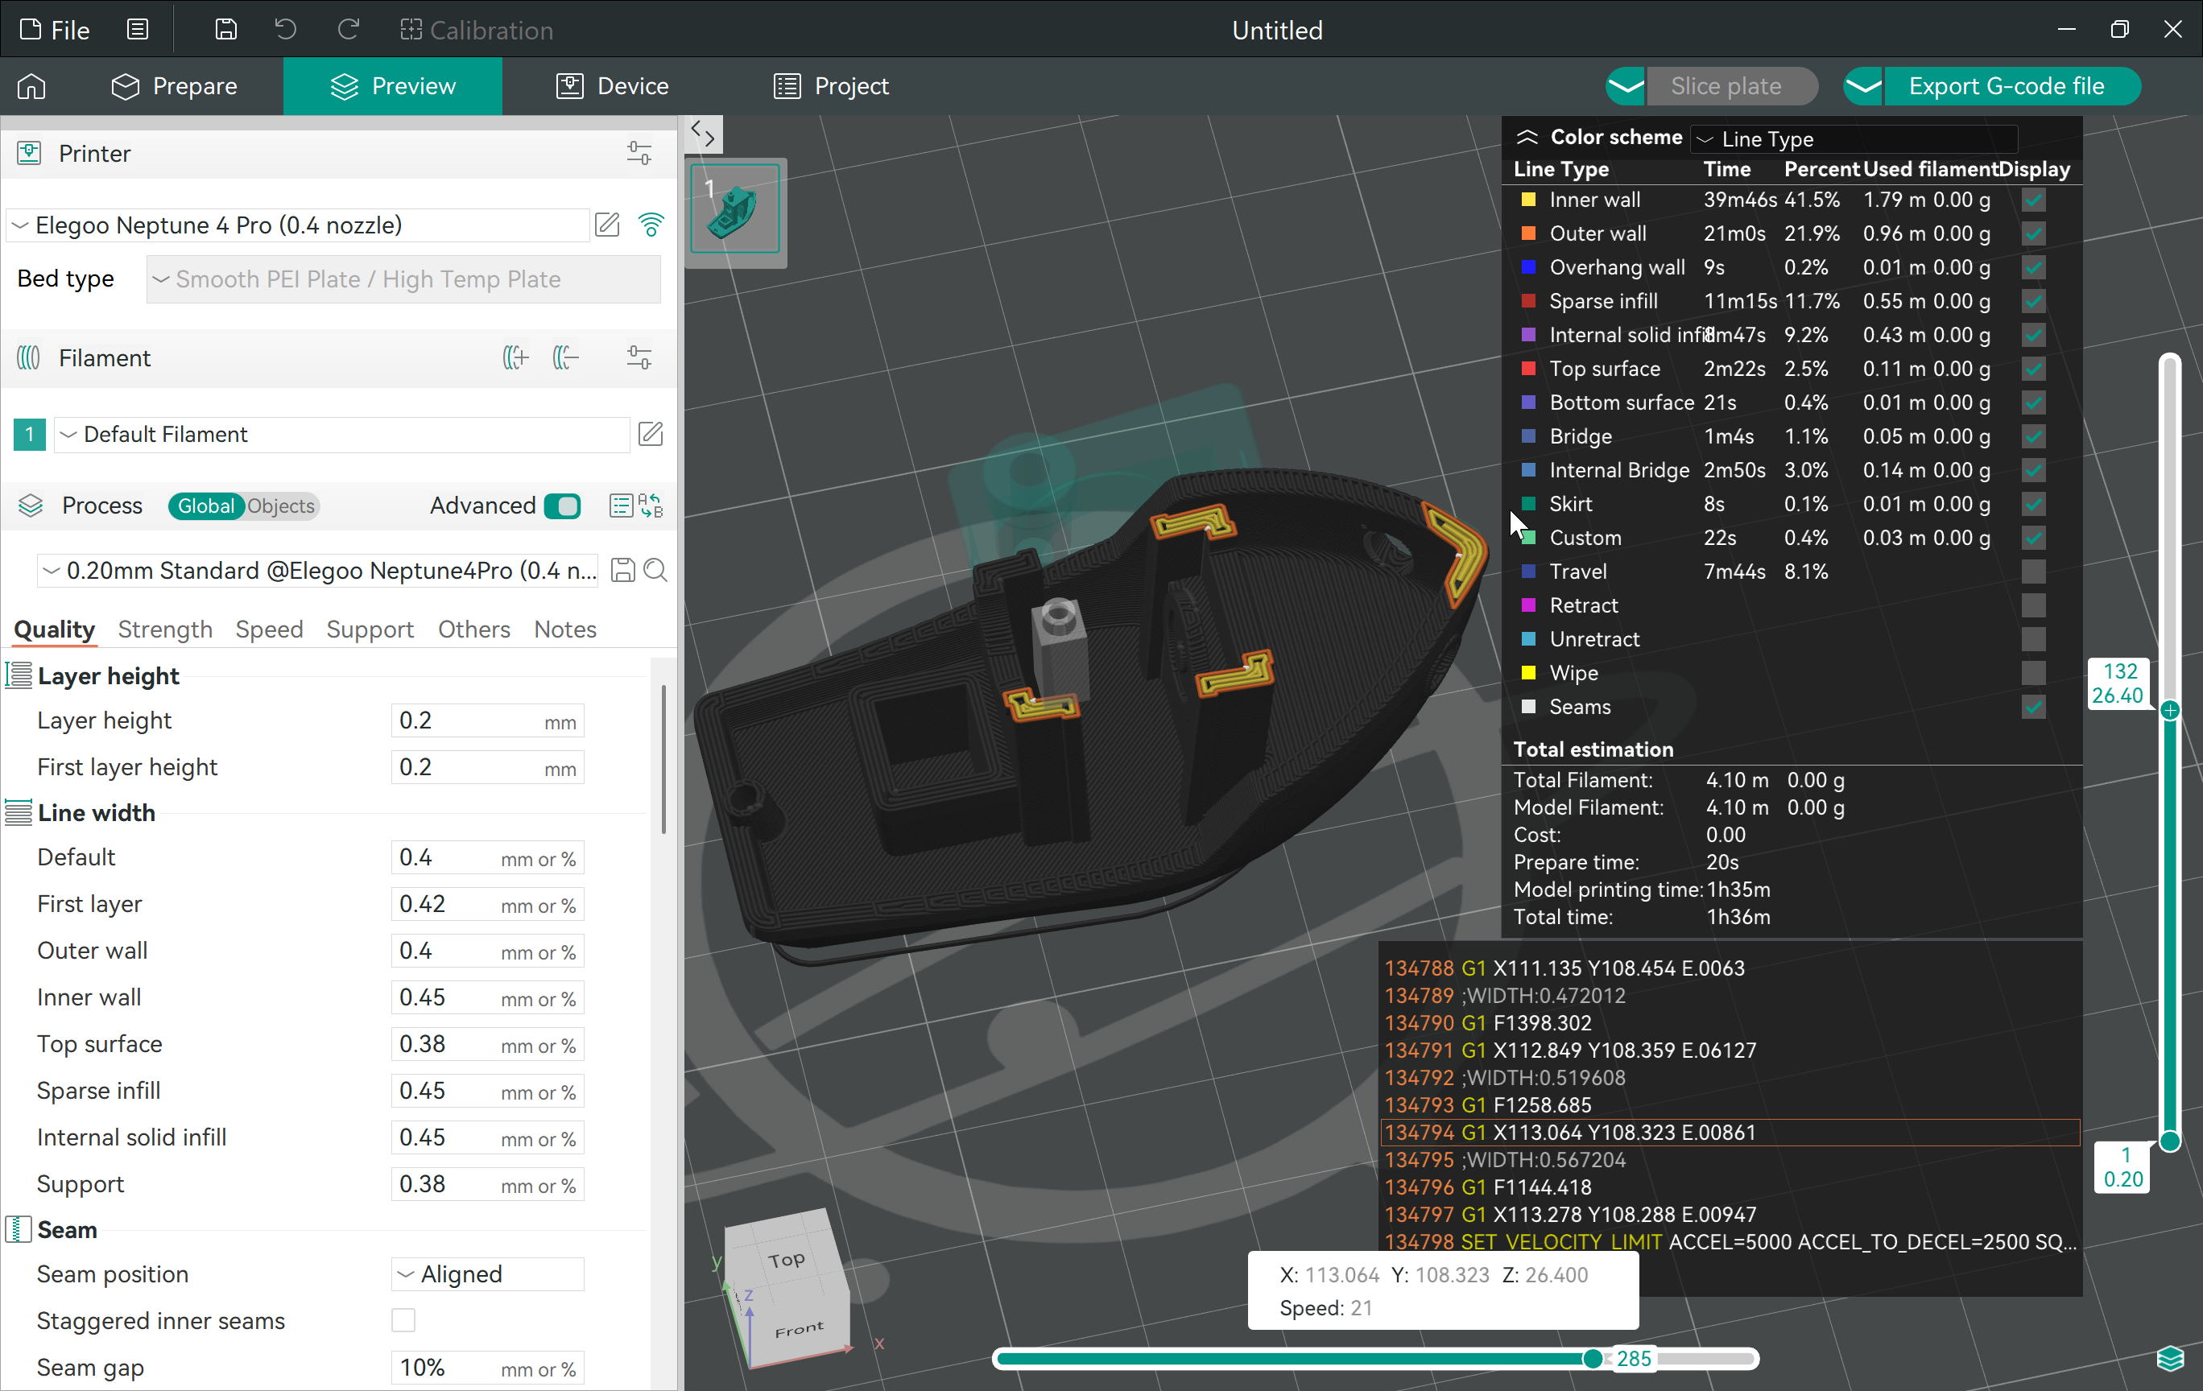Click the horizontal move slider thumb at 285
This screenshot has width=2203, height=1391.
point(1593,1359)
